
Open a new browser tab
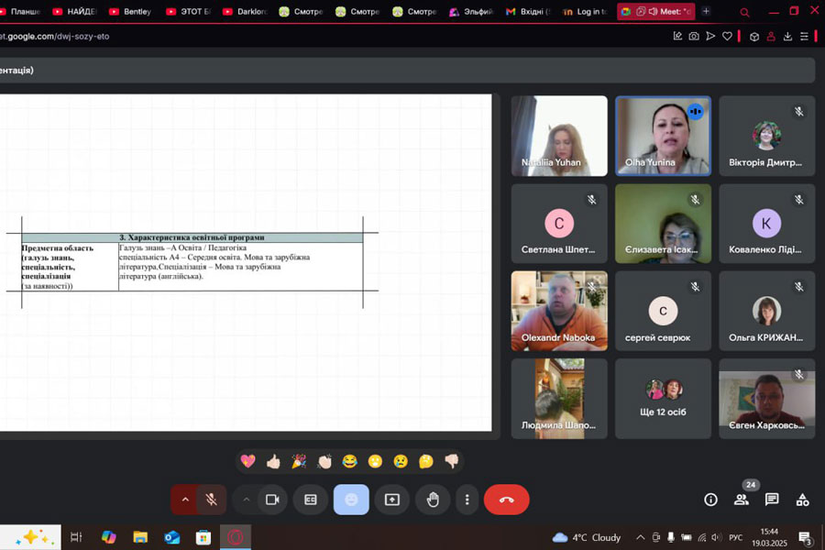point(706,11)
